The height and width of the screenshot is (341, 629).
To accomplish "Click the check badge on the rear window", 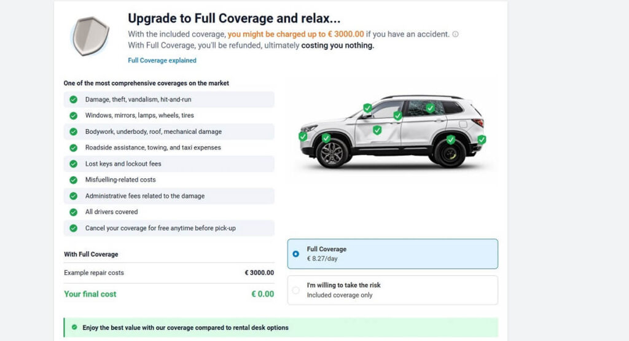I will pyautogui.click(x=431, y=108).
